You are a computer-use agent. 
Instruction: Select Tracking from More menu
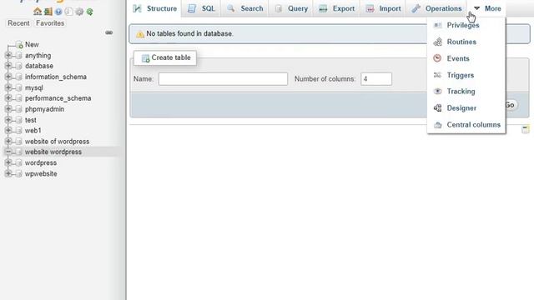(x=461, y=91)
